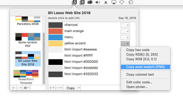Viewport: 183px width, 100px height.
Task: Click the R script app menu bar icon
Action: pyautogui.click(x=82, y=3)
